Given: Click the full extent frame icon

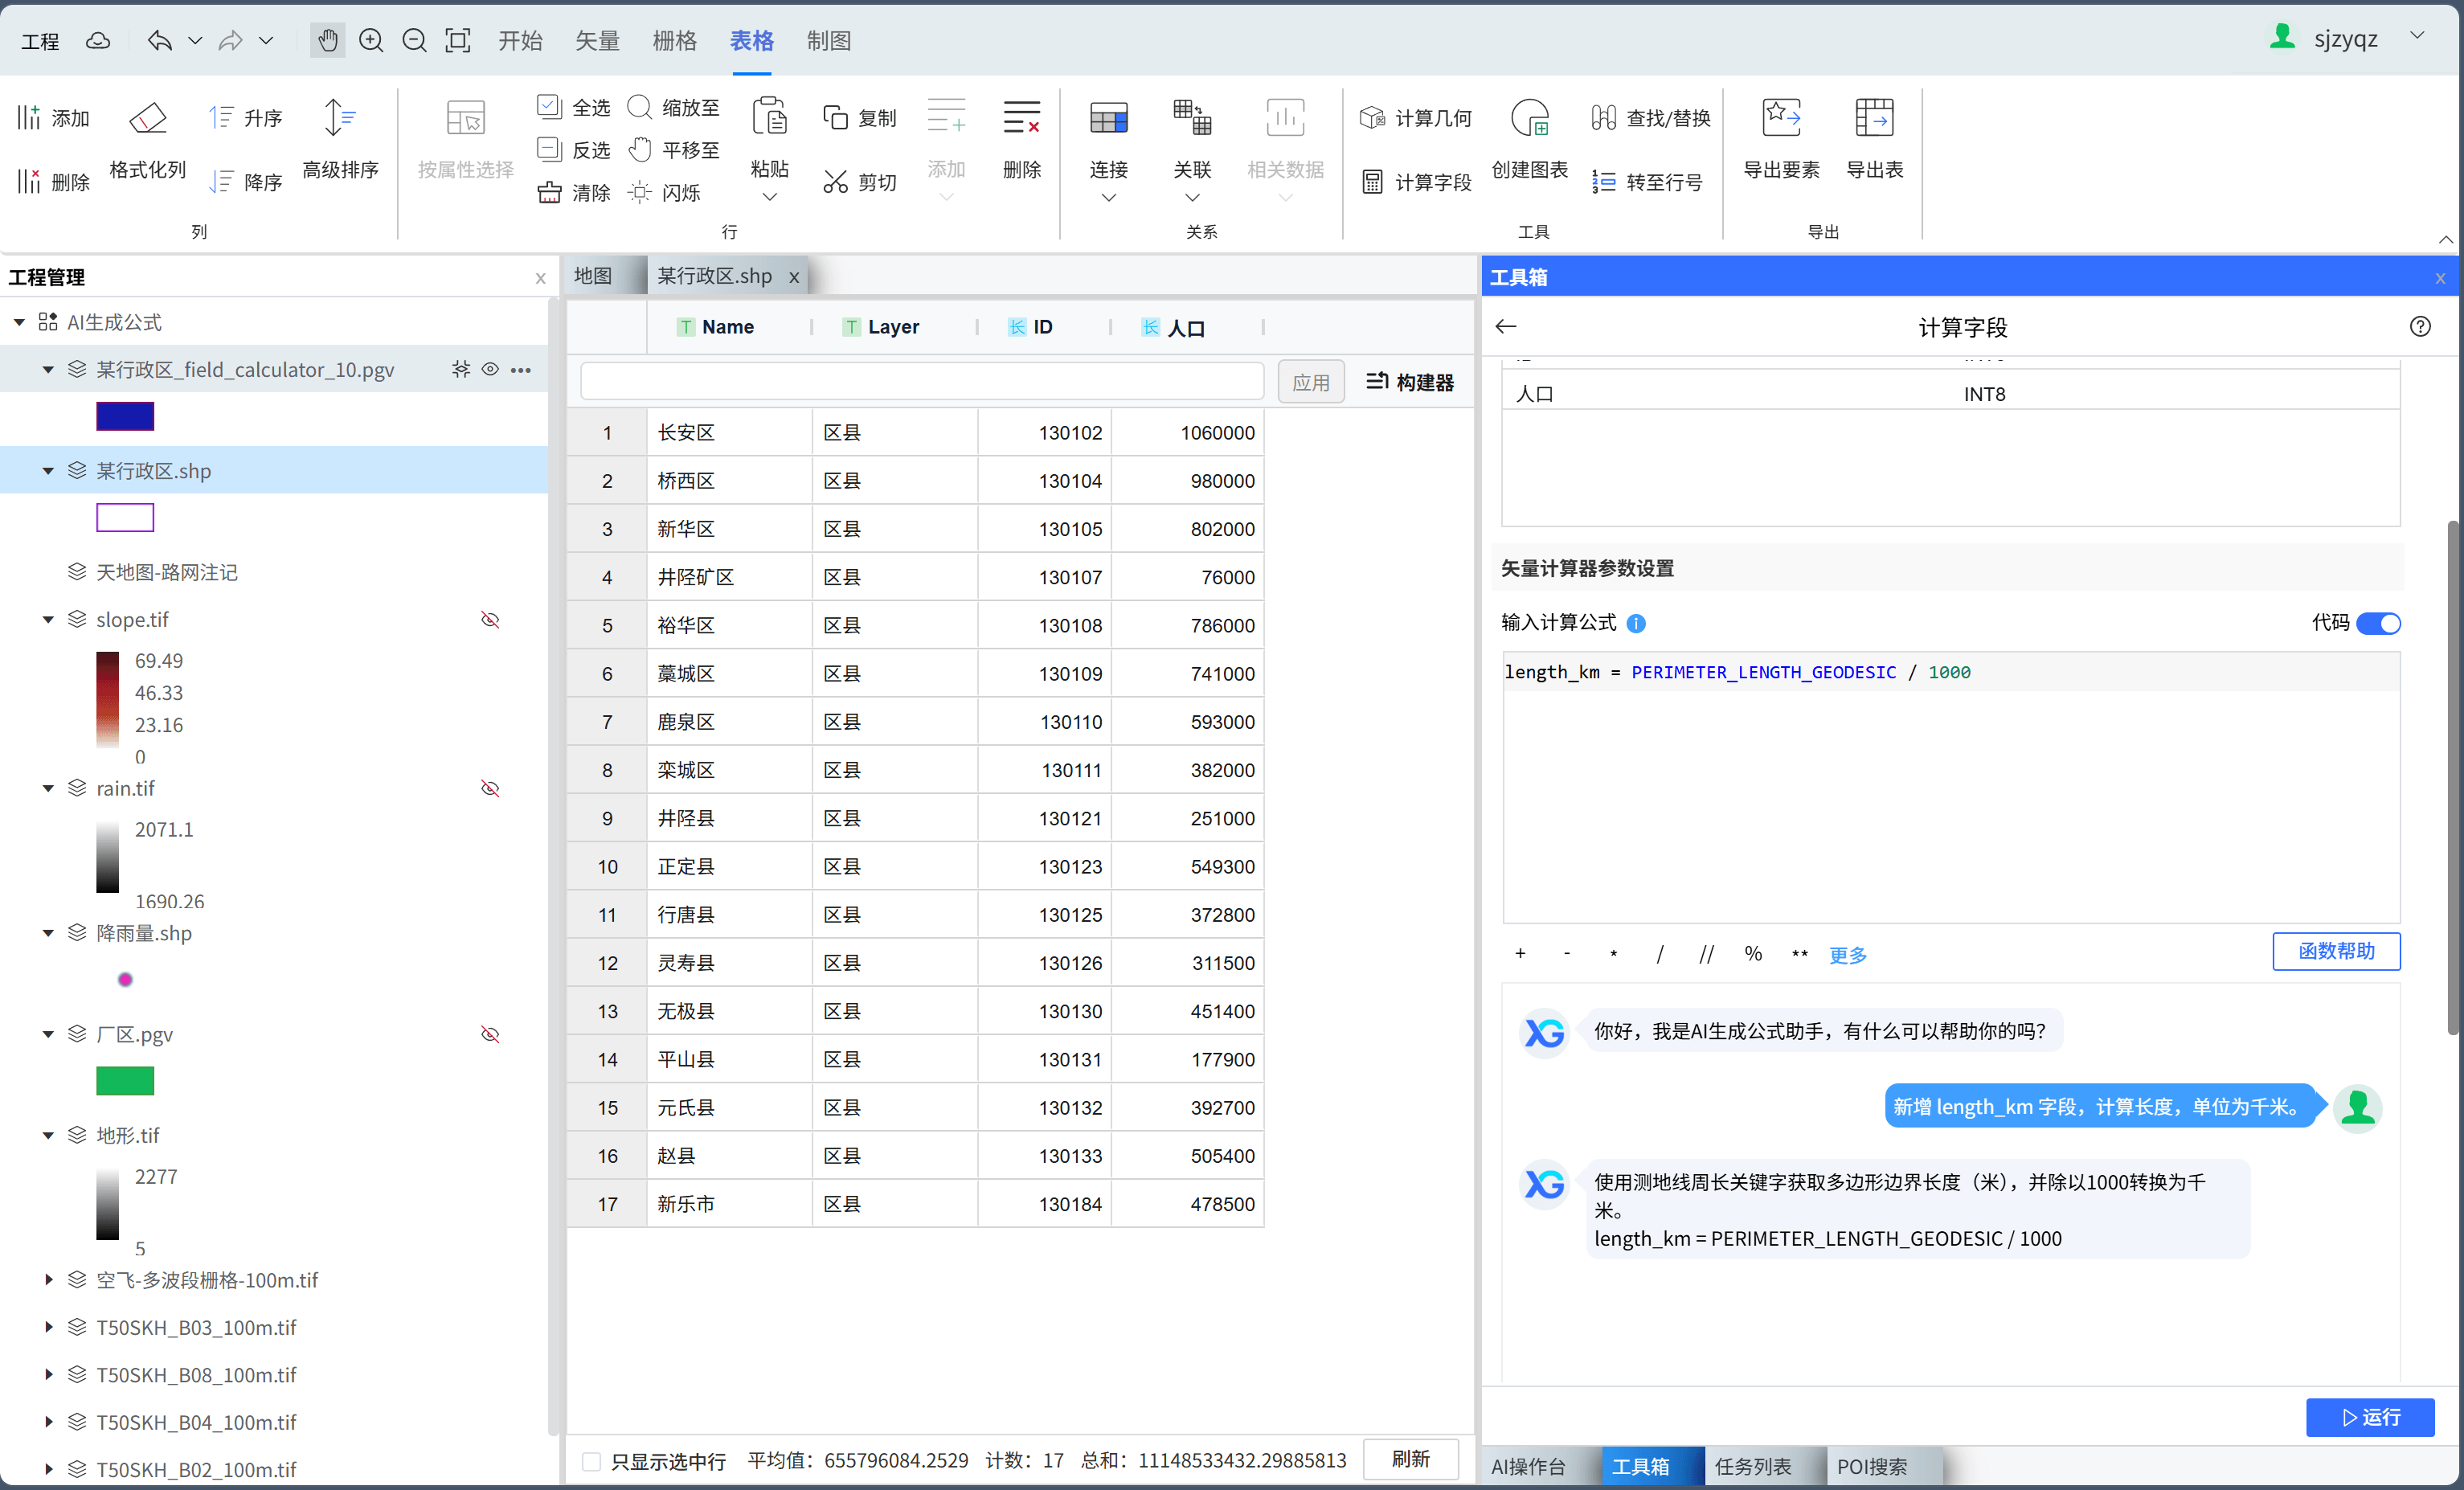Looking at the screenshot, I should (x=458, y=41).
